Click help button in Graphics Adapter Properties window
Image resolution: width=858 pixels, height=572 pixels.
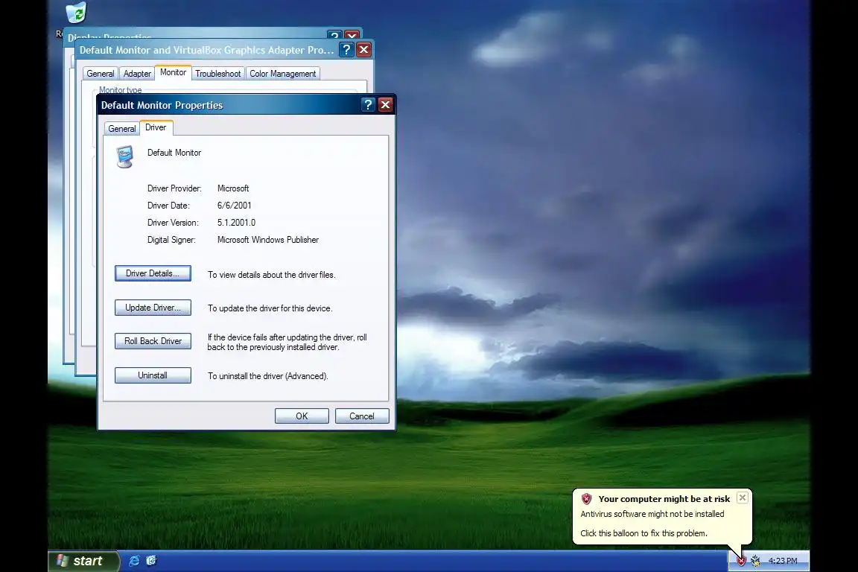point(346,50)
